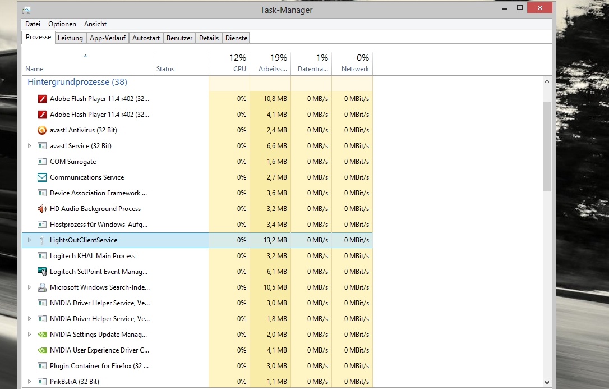Click the NVIDIA User Experience Driver icon
This screenshot has width=609, height=389.
[42, 350]
